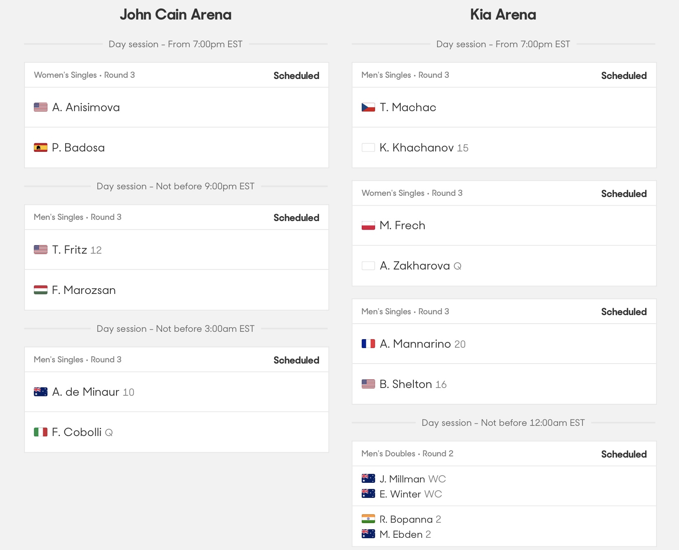Click the Czech flag beside T. Machac
This screenshot has height=550, width=679.
pyautogui.click(x=368, y=107)
